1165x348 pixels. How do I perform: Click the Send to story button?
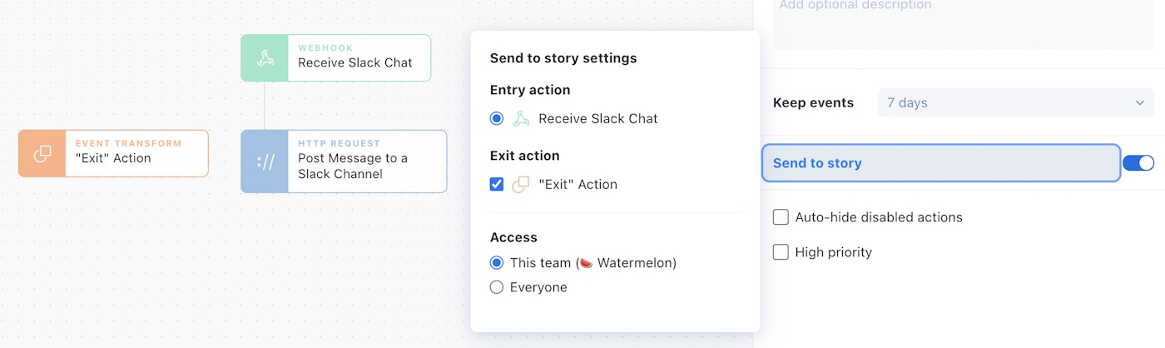[x=940, y=163]
